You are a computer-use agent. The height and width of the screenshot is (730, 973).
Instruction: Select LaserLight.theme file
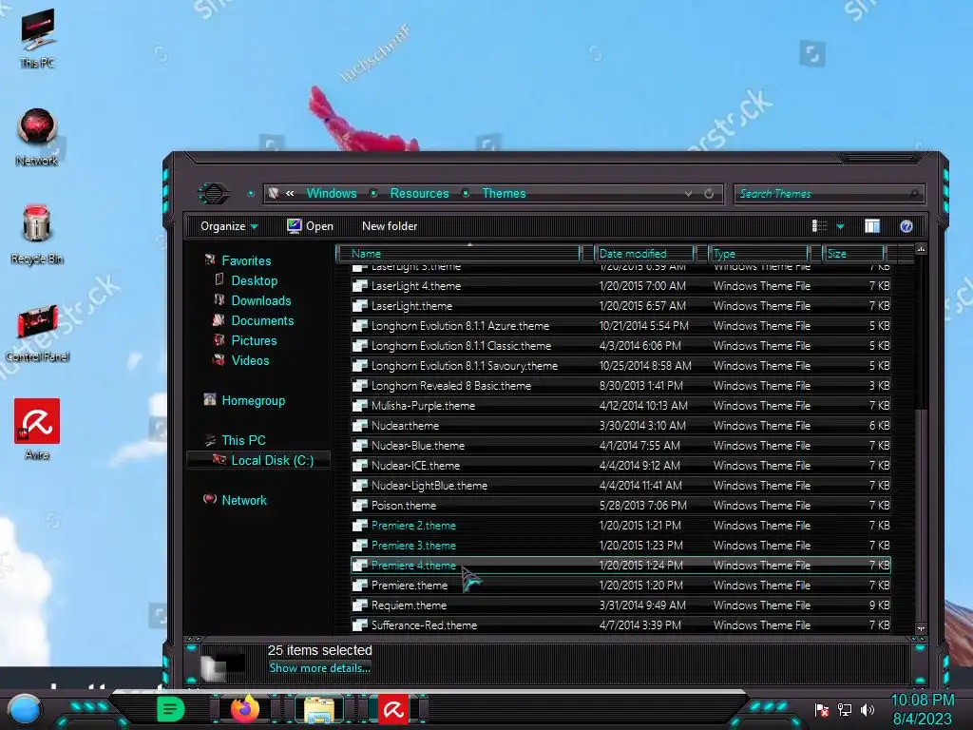coord(620,305)
